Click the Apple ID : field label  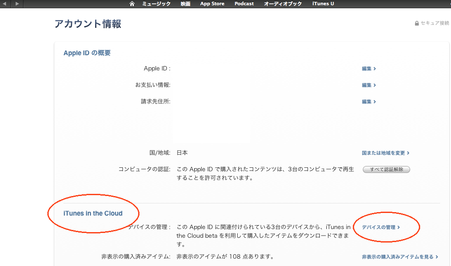click(157, 69)
